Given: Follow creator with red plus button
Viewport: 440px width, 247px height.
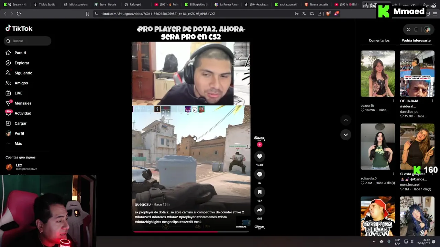Looking at the screenshot, I should 260,144.
